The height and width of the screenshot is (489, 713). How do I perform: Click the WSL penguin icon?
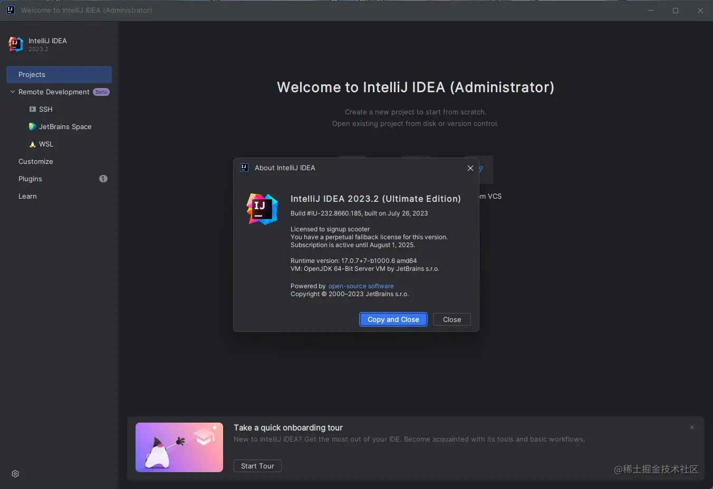[33, 144]
